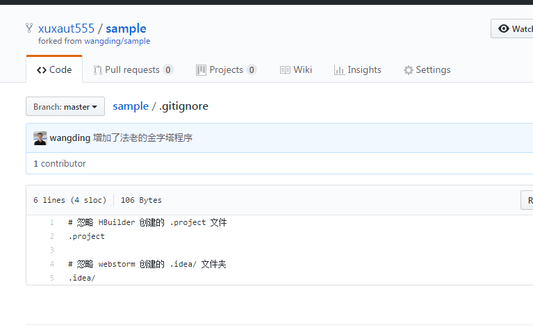
Task: Click the 1 contributor text
Action: pos(60,164)
